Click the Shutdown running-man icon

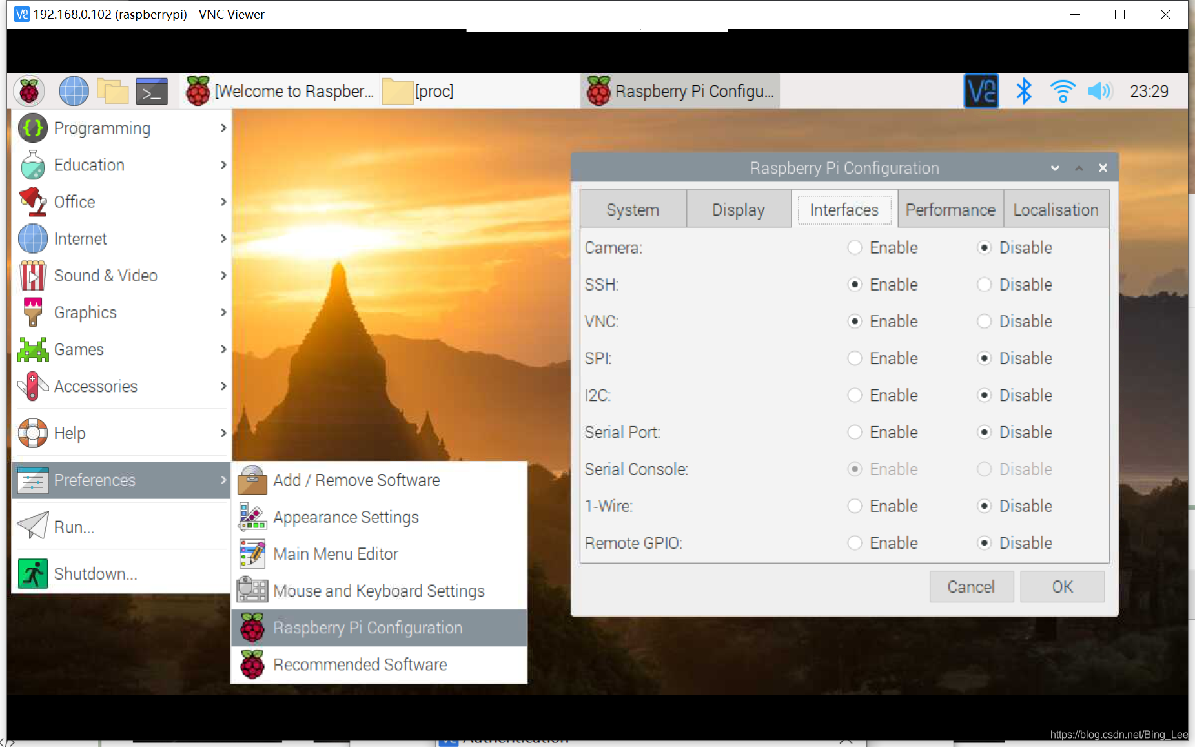click(33, 573)
